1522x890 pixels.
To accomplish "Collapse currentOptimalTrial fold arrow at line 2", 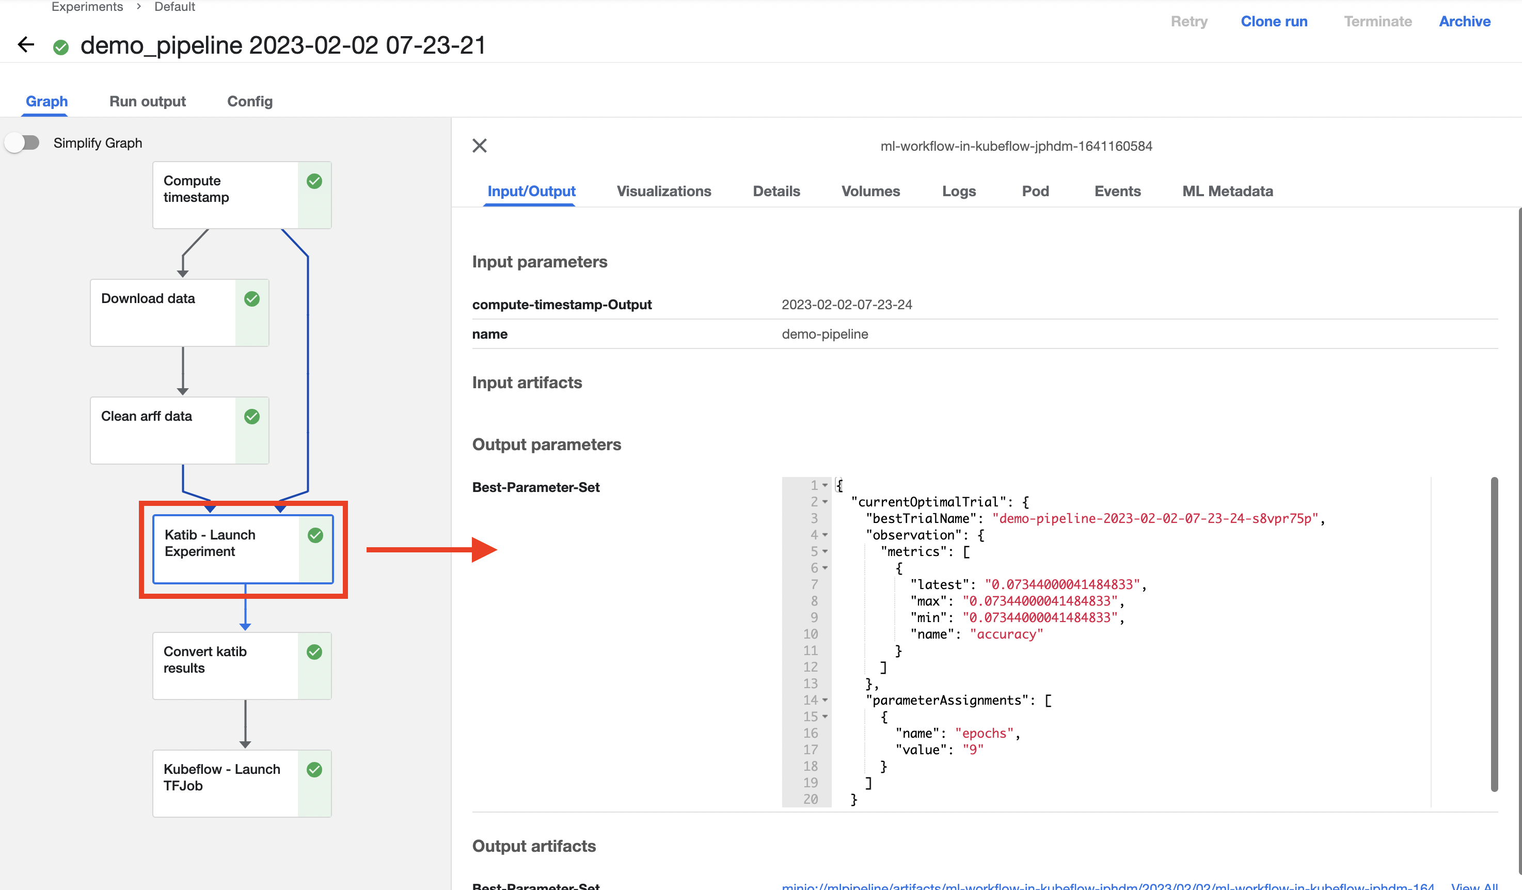I will pos(825,502).
